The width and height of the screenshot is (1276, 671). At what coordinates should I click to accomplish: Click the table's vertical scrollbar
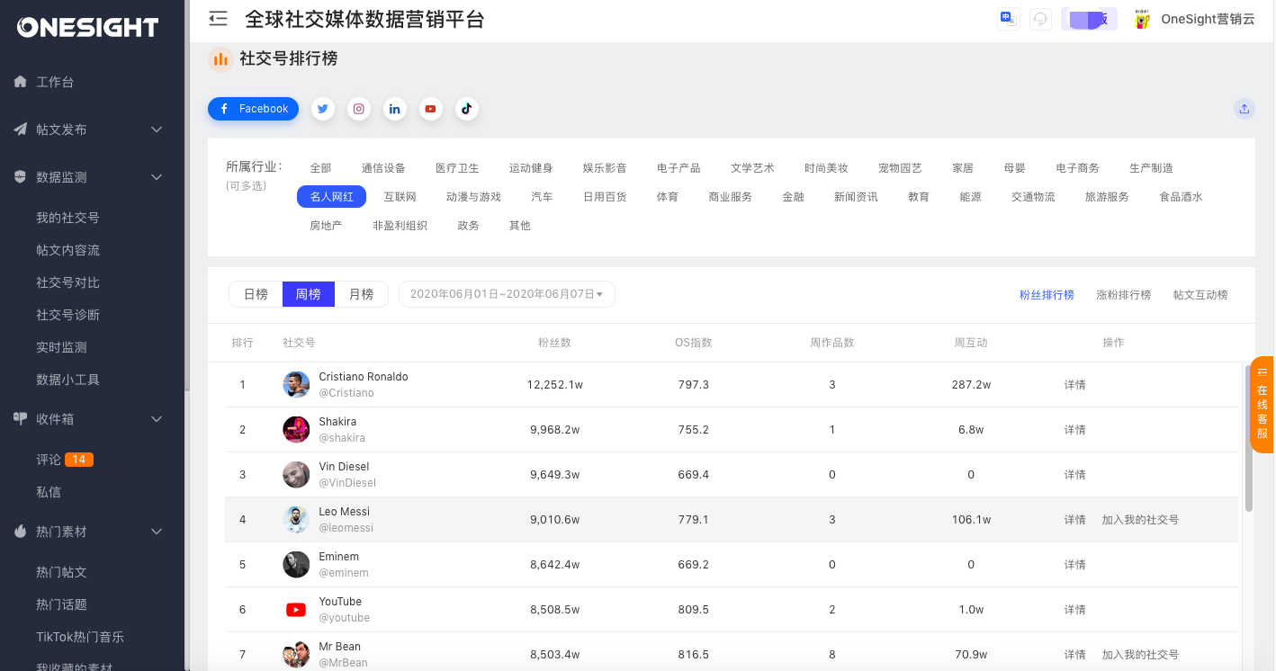click(x=1249, y=437)
